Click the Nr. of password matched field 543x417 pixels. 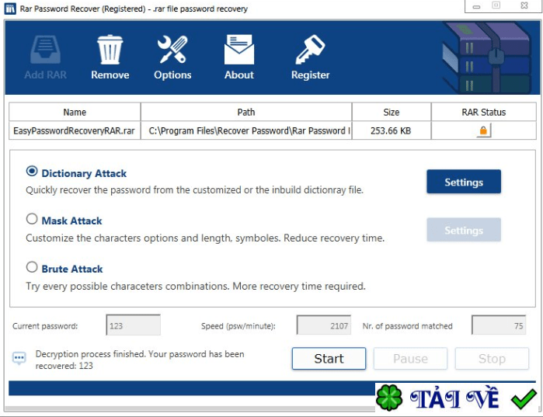499,325
